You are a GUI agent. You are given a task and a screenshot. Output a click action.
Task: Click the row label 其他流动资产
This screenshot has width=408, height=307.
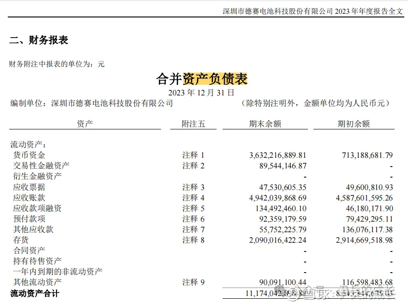click(37, 282)
